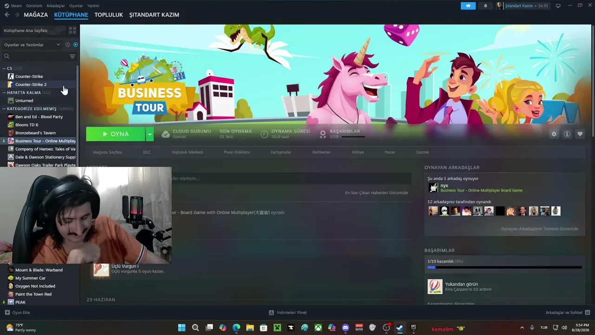Go forward with the navigation arrow
Screen dimensions: 595x335
[x=17, y=15]
